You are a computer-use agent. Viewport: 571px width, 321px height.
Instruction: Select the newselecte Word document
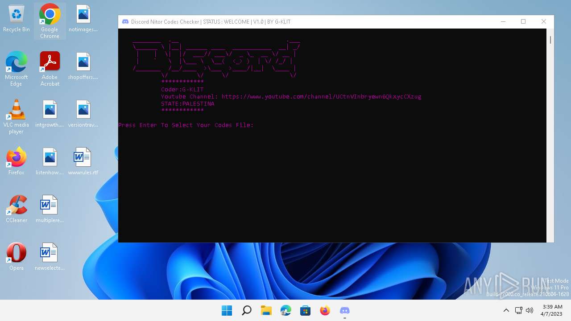[50, 257]
